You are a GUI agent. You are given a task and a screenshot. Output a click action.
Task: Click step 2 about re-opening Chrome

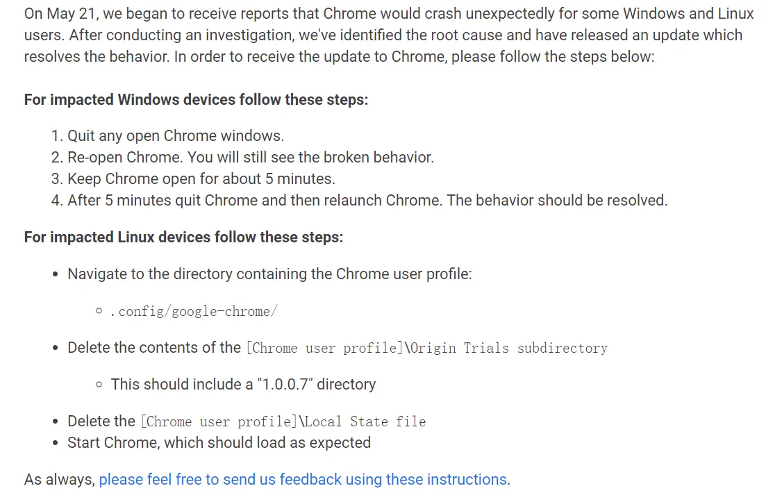click(250, 158)
